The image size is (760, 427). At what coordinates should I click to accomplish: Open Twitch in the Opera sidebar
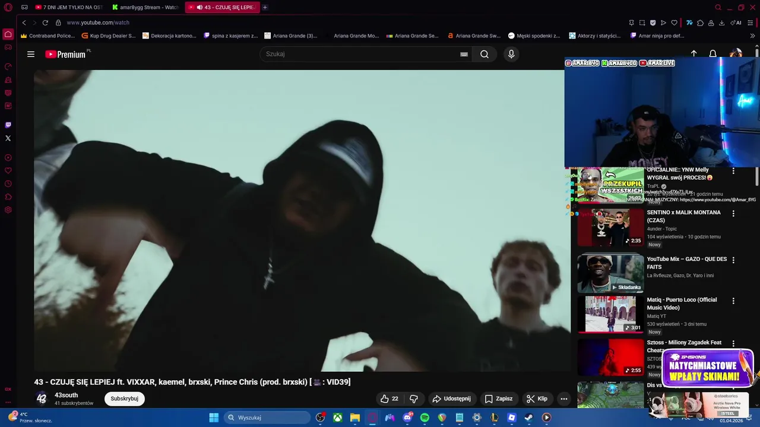coord(8,125)
